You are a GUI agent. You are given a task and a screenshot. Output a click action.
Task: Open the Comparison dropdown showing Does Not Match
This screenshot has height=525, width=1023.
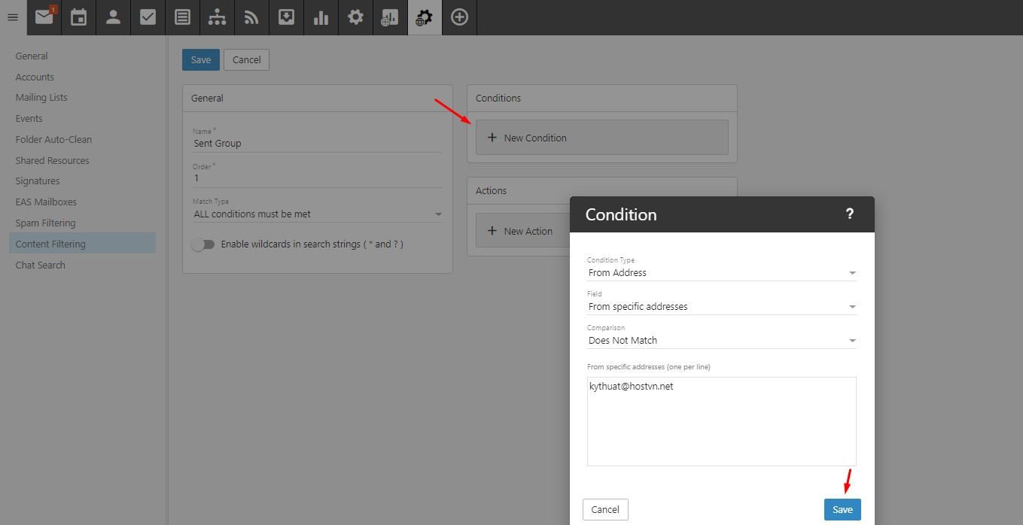721,341
